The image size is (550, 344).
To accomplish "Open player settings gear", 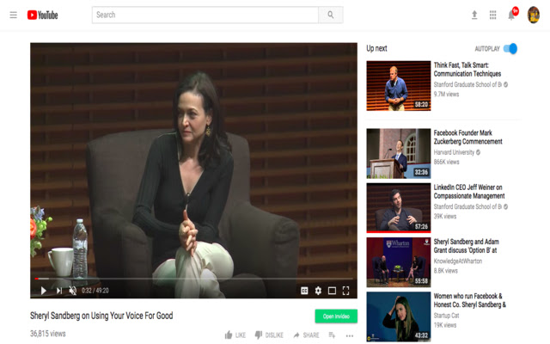I will pyautogui.click(x=318, y=291).
